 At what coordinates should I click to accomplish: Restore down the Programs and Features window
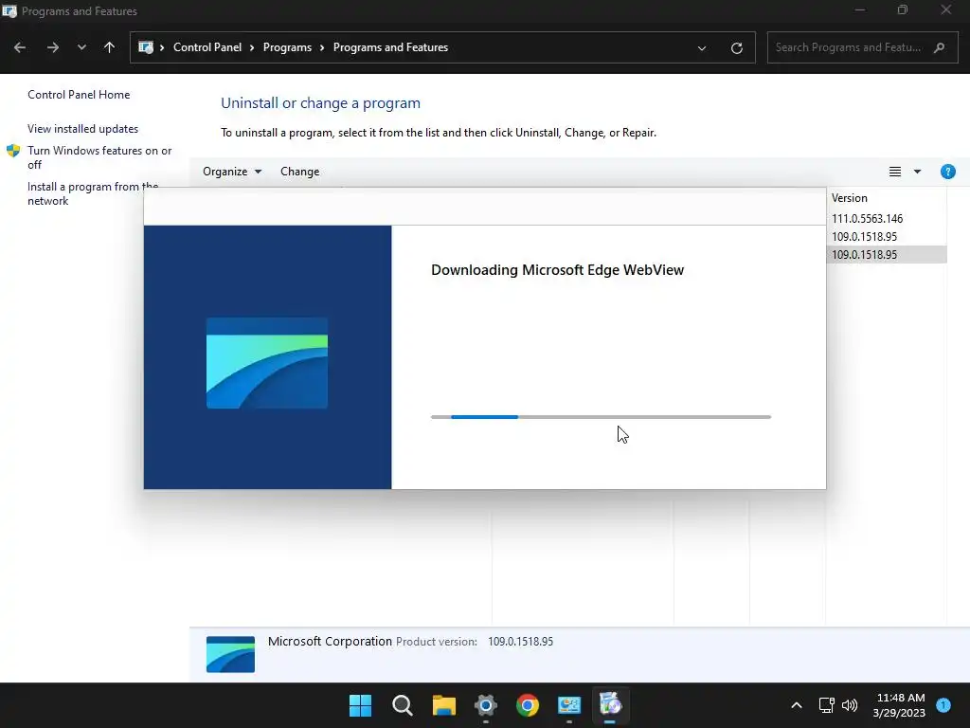(x=903, y=9)
